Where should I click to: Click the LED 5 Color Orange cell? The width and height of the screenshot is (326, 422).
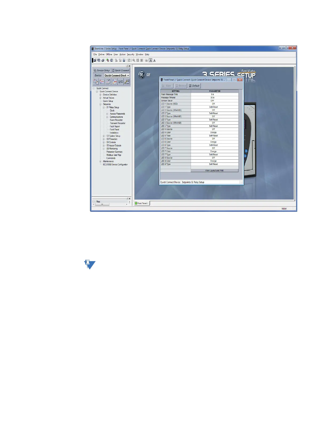[215, 132]
